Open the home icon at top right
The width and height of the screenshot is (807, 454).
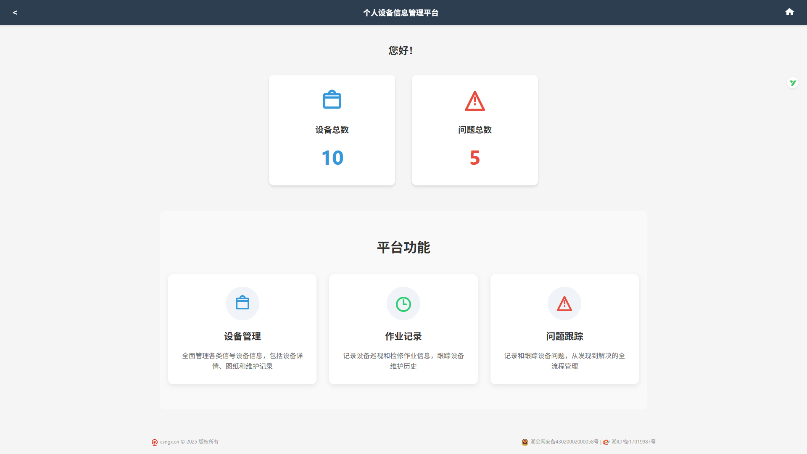[x=789, y=12]
